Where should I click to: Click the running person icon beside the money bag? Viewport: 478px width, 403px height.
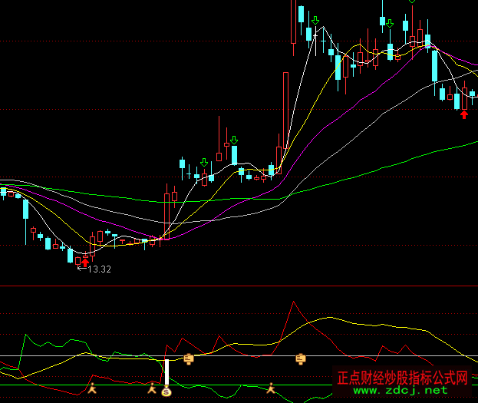pos(153,389)
